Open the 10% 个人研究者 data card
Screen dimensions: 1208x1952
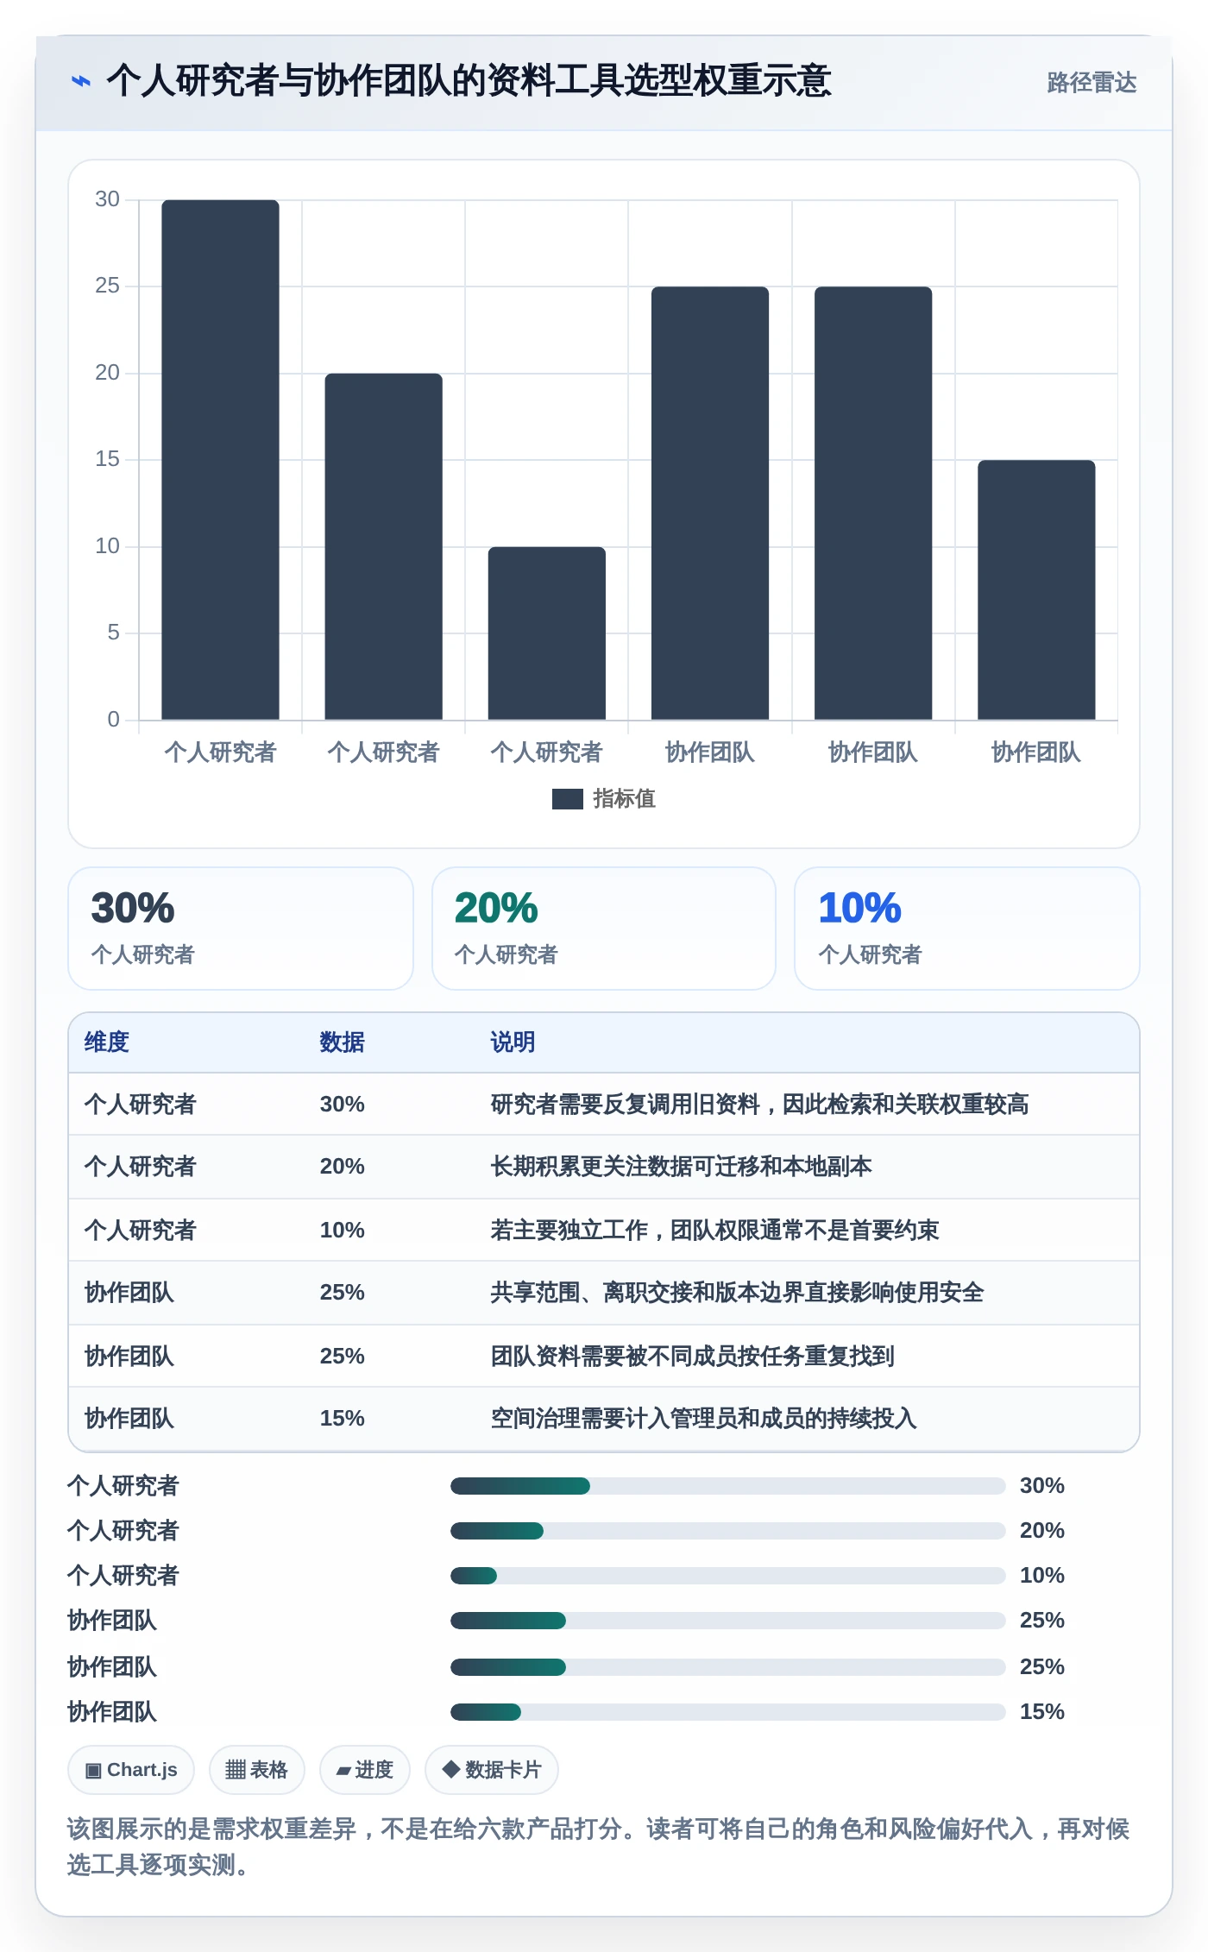click(x=966, y=929)
